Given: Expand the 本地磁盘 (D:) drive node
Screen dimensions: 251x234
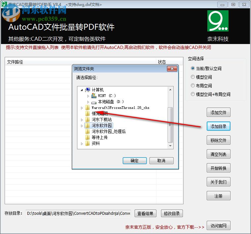Looking at the screenshot, I should [x=88, y=102].
